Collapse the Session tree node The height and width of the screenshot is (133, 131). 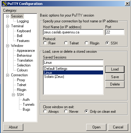coord(7,16)
